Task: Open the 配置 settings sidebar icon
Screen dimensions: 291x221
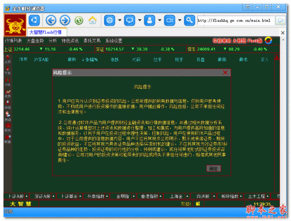Action: pyautogui.click(x=8, y=139)
